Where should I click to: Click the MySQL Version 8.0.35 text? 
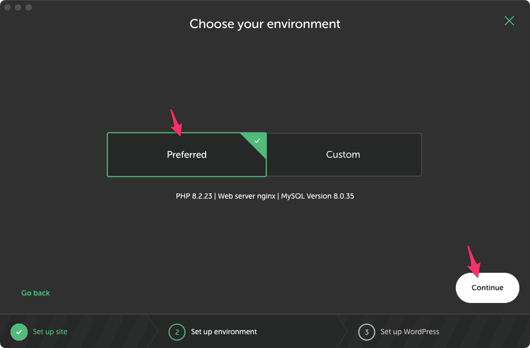tap(317, 196)
